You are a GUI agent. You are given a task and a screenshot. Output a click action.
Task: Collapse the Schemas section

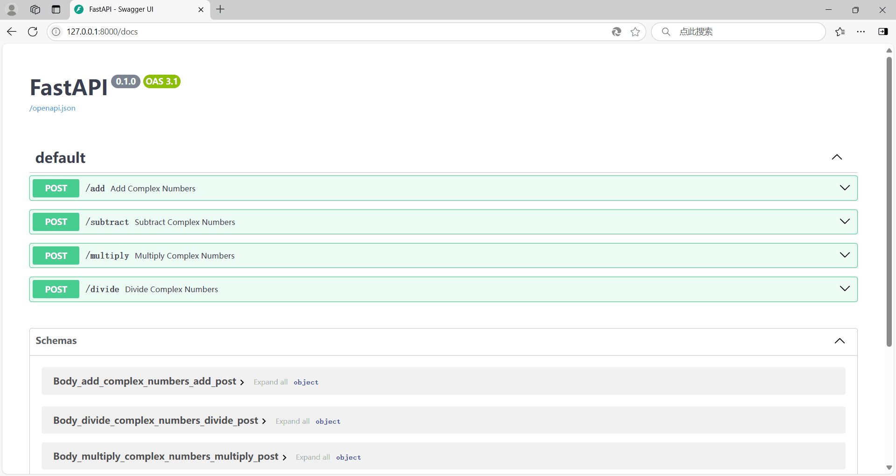(840, 341)
